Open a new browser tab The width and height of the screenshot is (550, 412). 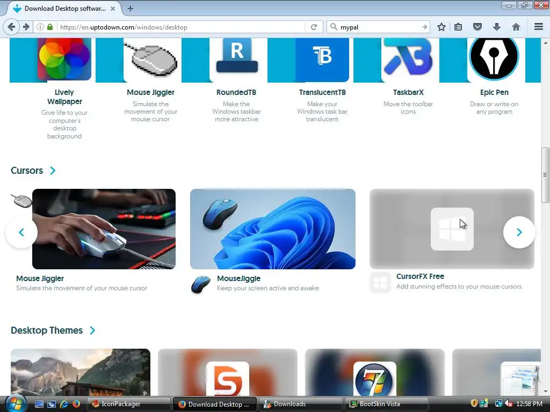(130, 9)
